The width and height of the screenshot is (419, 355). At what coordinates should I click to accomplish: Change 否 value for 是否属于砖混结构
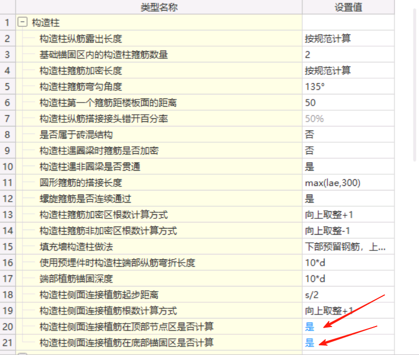348,135
